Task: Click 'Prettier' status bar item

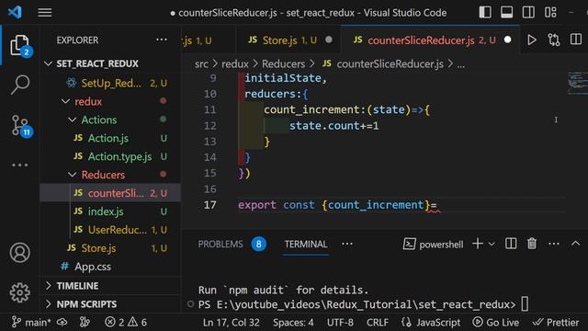Action: [x=556, y=323]
